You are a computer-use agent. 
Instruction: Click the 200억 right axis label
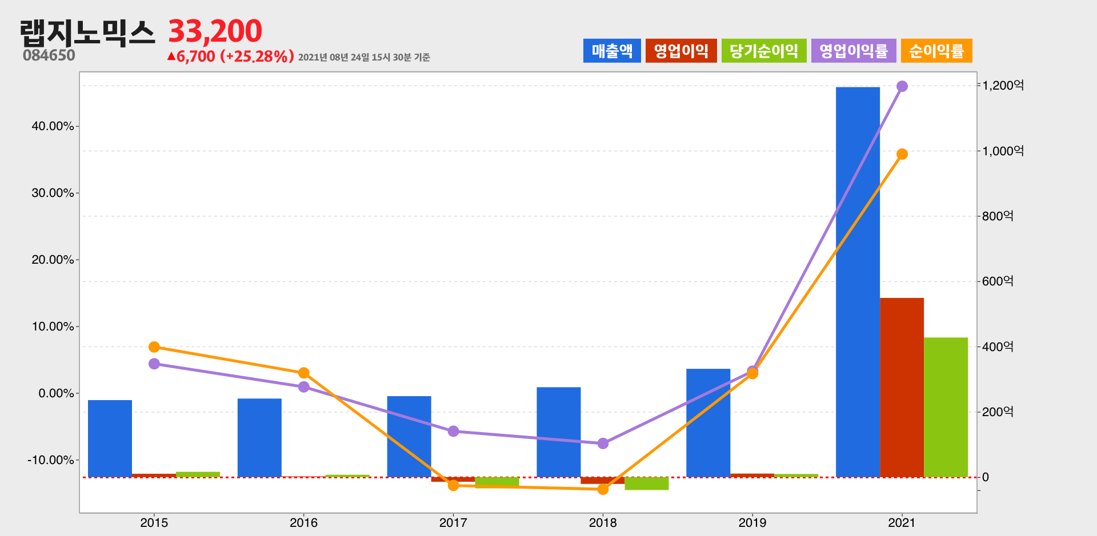(x=998, y=412)
